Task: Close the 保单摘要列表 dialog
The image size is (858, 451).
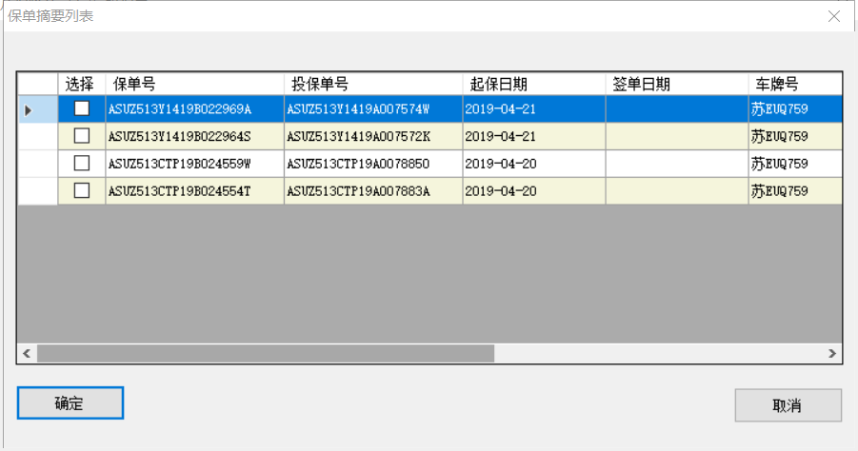Action: (x=834, y=16)
